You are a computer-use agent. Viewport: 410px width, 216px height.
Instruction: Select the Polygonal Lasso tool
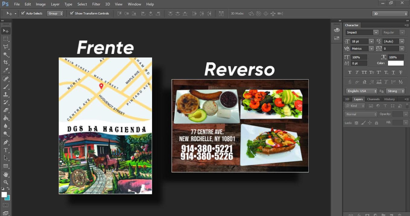[6, 47]
